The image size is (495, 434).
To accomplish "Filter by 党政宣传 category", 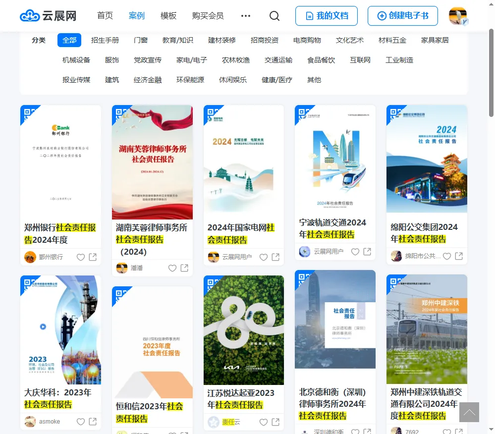I will coord(148,60).
